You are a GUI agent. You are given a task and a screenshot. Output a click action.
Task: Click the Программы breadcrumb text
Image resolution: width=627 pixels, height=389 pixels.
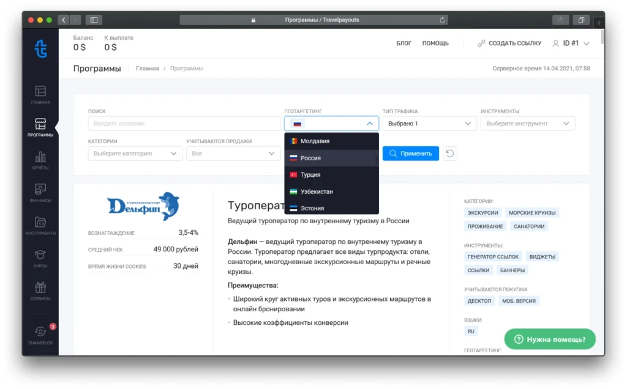(187, 69)
